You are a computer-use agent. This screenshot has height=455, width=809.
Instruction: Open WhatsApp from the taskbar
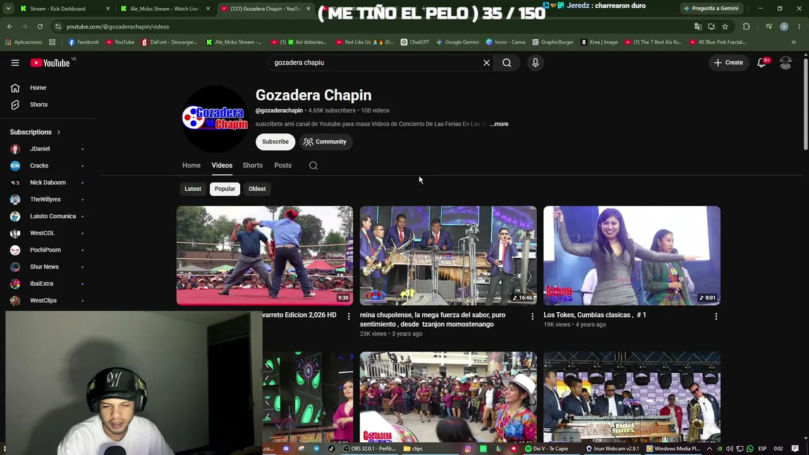point(484,449)
